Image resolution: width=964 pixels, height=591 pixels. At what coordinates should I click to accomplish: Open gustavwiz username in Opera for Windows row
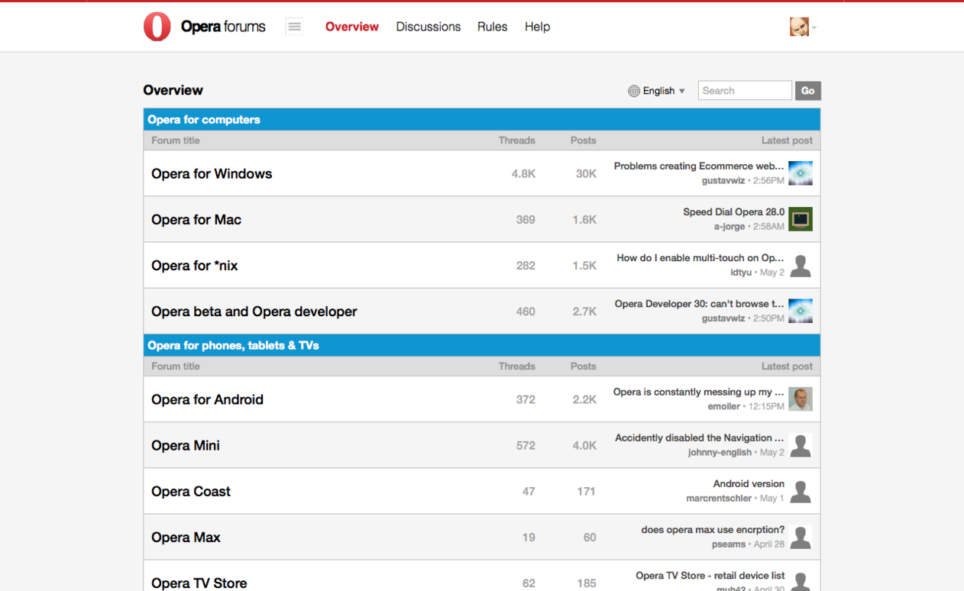click(723, 181)
